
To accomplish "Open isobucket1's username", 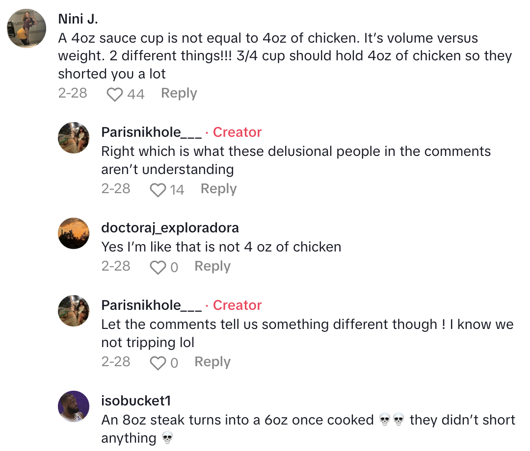I will pos(135,400).
